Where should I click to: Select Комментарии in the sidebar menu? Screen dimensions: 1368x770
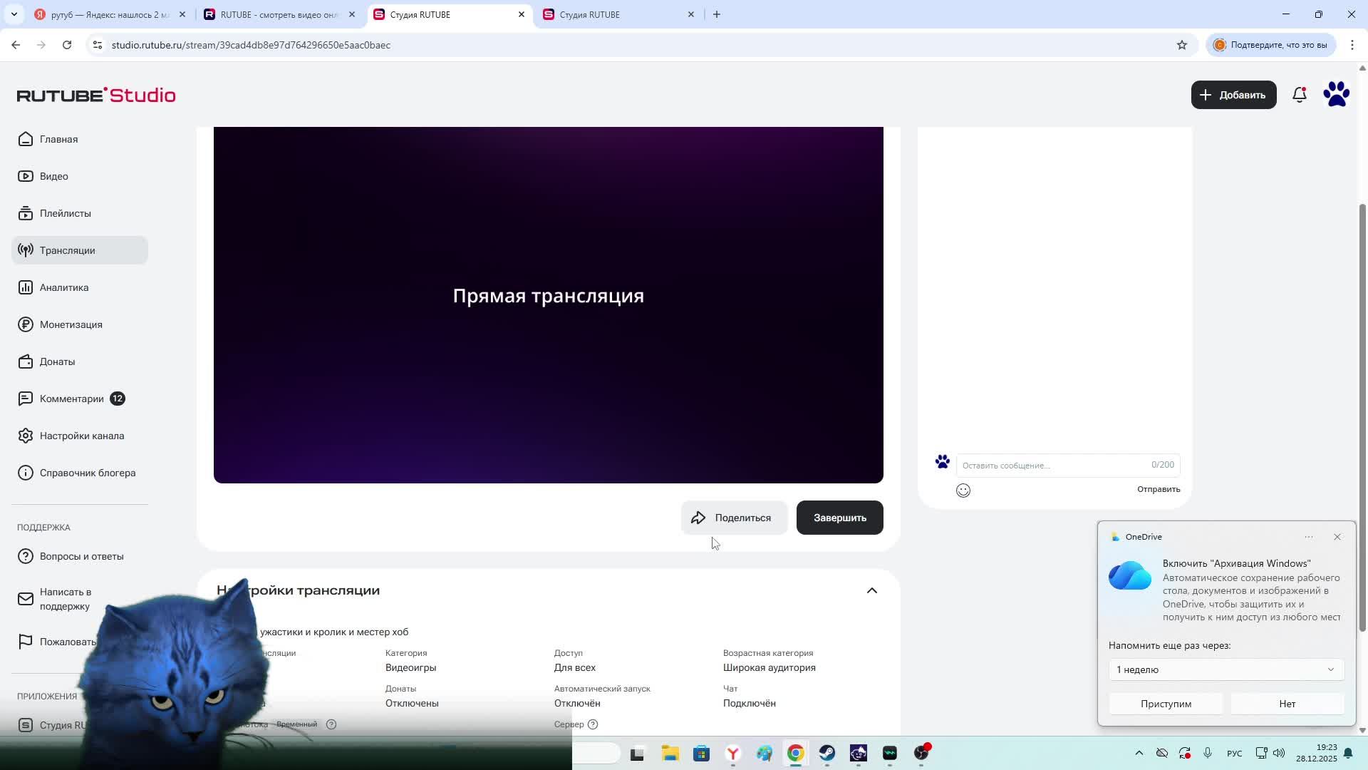(x=71, y=399)
